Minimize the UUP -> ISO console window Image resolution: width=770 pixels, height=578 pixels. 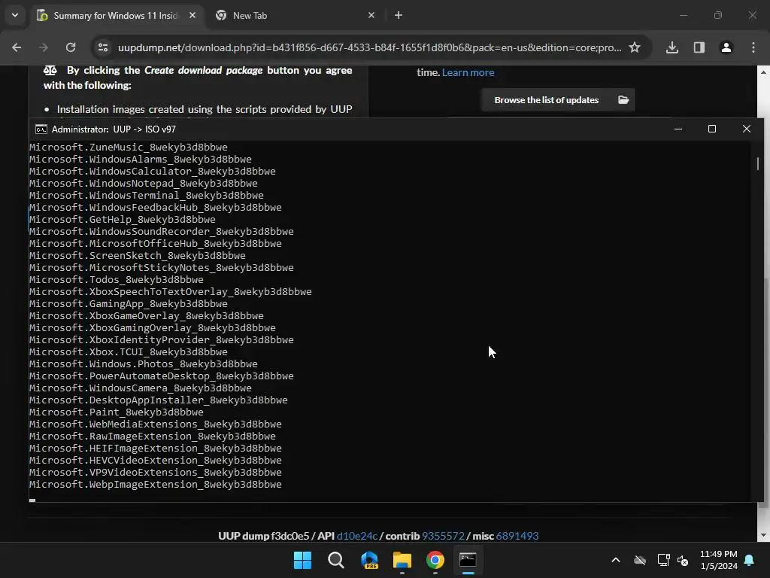(x=678, y=129)
